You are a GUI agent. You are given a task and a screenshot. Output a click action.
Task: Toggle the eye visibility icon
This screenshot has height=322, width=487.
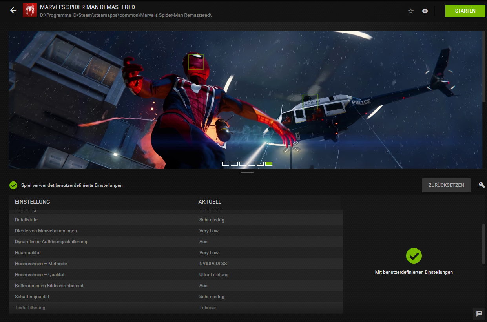pyautogui.click(x=425, y=11)
